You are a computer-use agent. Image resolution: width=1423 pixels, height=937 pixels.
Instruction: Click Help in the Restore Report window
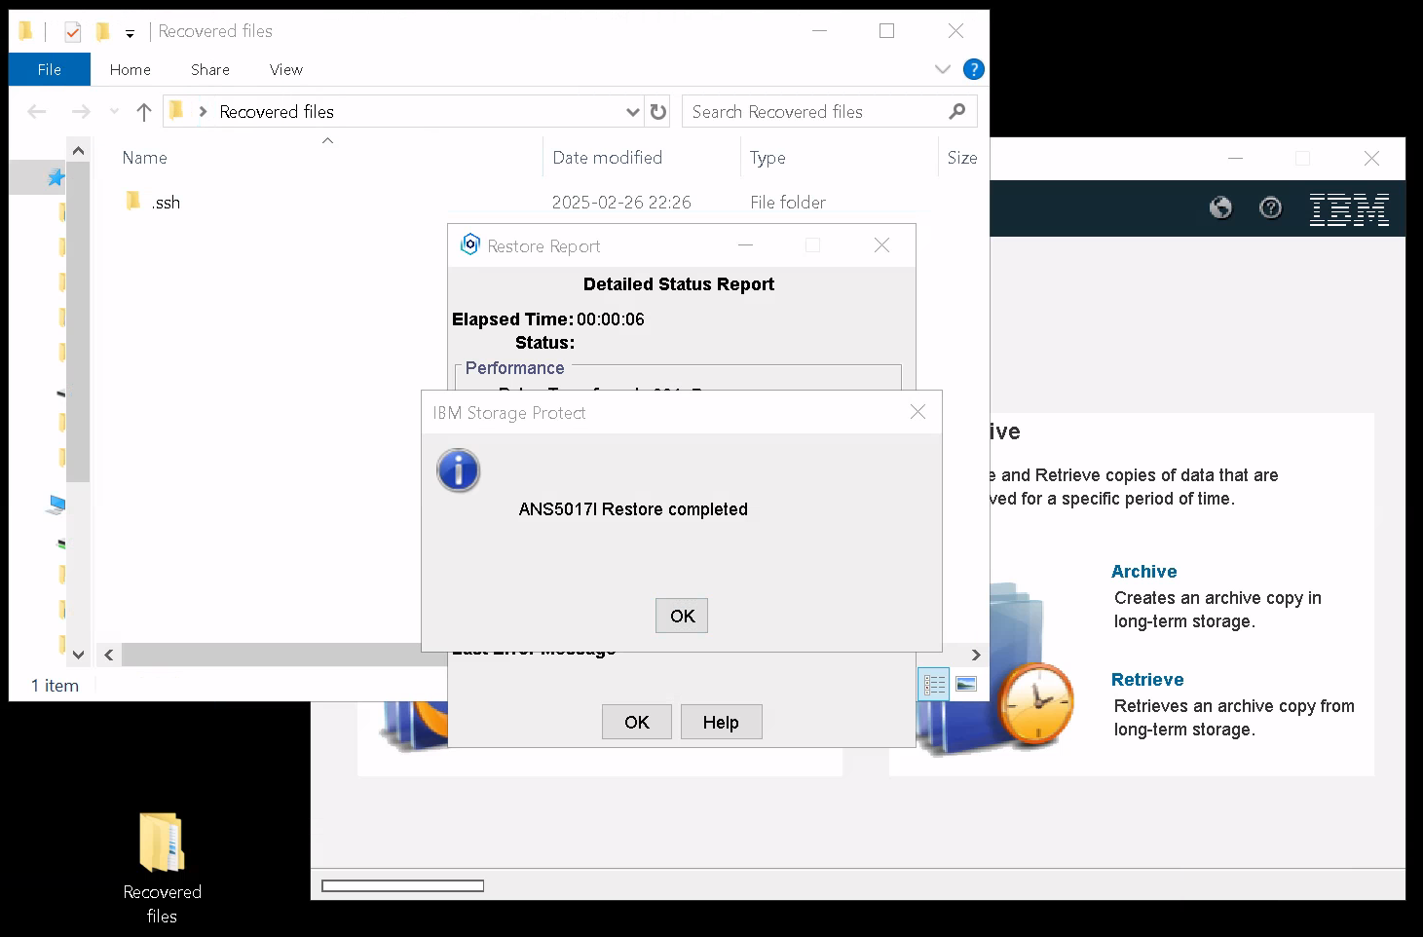(721, 722)
